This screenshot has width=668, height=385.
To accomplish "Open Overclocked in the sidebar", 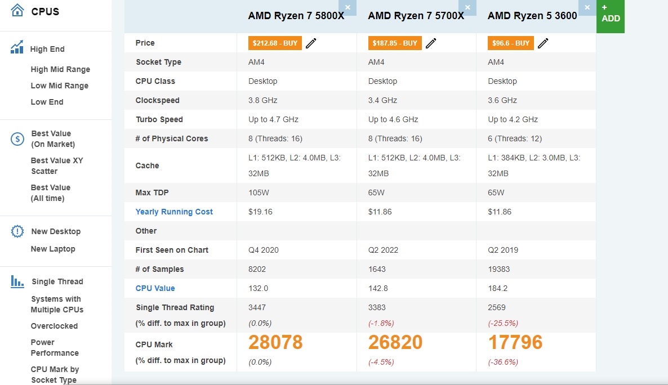I will click(54, 326).
